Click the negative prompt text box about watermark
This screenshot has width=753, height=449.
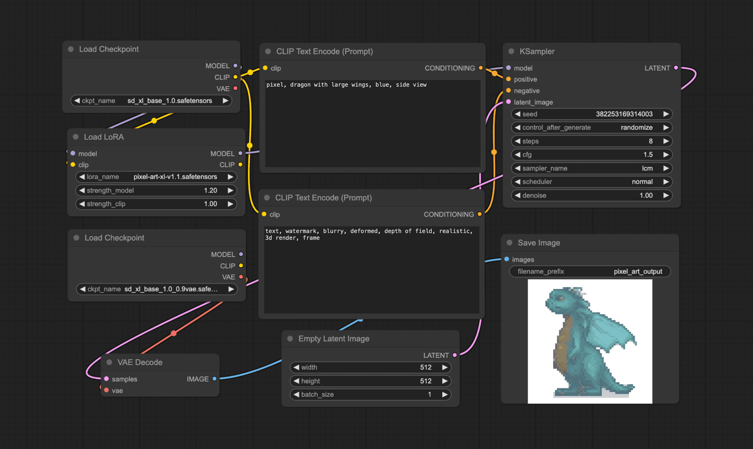(x=371, y=270)
